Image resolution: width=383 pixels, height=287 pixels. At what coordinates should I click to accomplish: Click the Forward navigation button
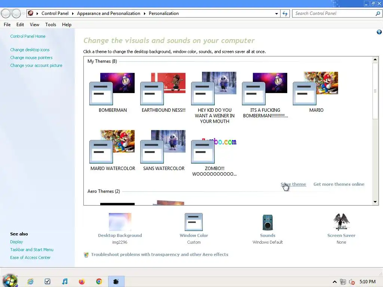point(16,13)
